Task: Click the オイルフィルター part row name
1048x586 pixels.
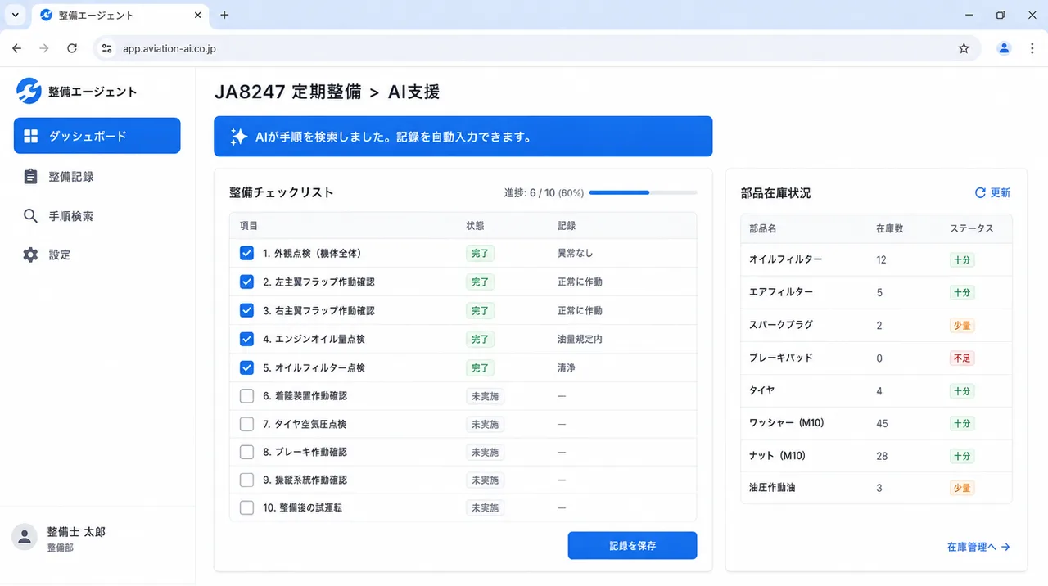Action: tap(786, 259)
